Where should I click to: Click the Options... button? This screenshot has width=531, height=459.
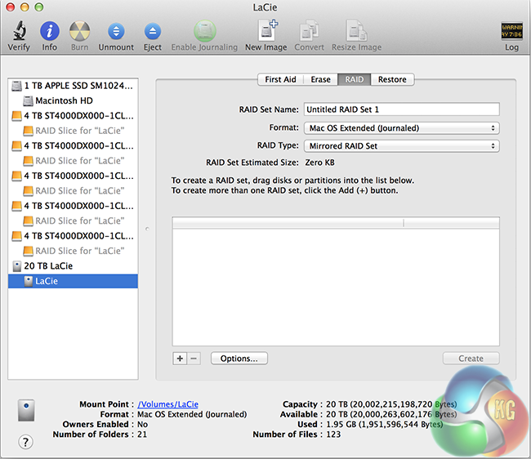[x=239, y=359]
